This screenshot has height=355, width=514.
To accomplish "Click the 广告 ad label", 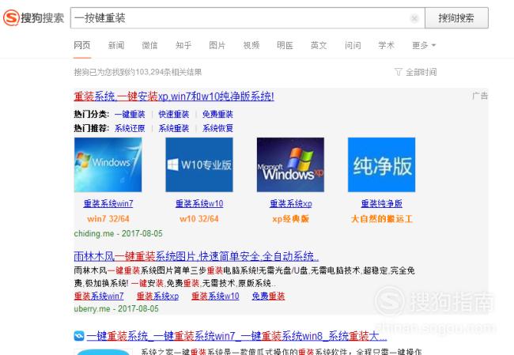I will click(x=480, y=96).
